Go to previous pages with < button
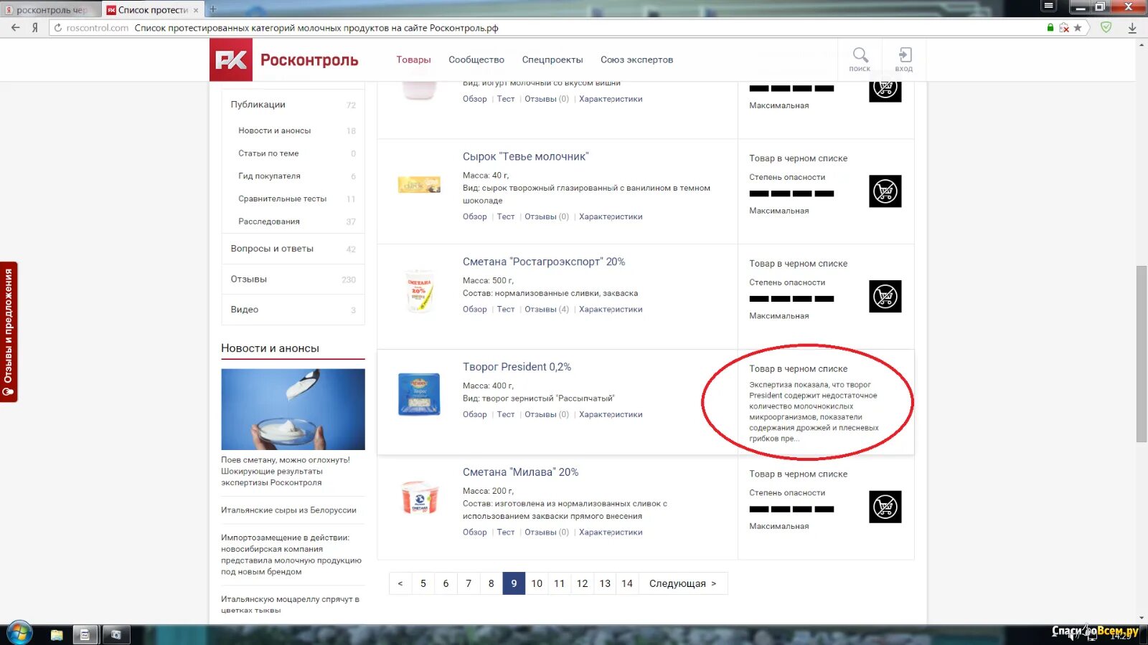The width and height of the screenshot is (1148, 645). click(400, 583)
